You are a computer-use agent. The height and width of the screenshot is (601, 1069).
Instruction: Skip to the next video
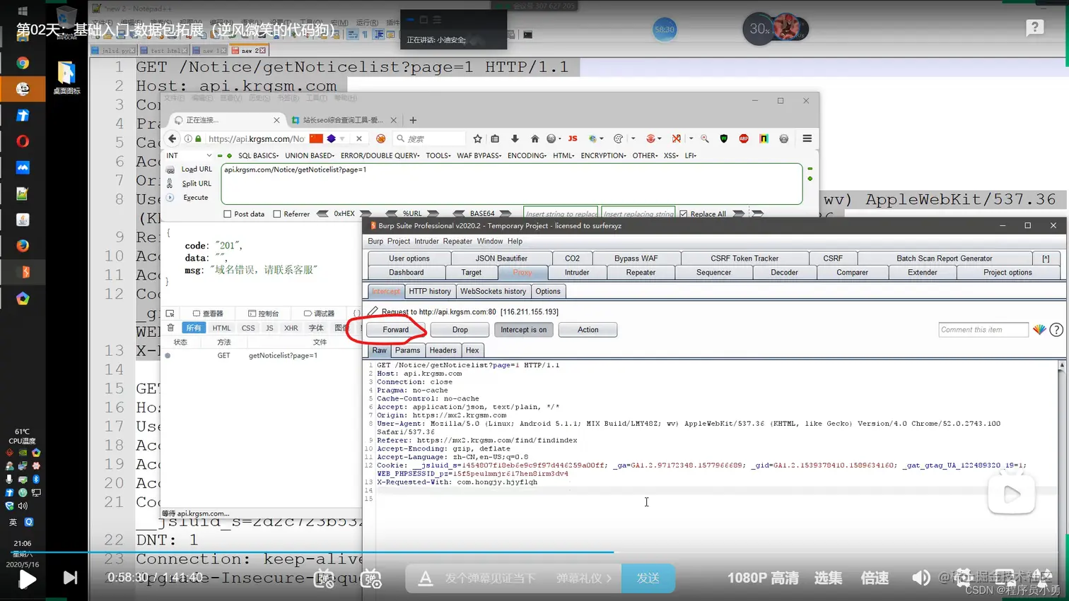[70, 578]
